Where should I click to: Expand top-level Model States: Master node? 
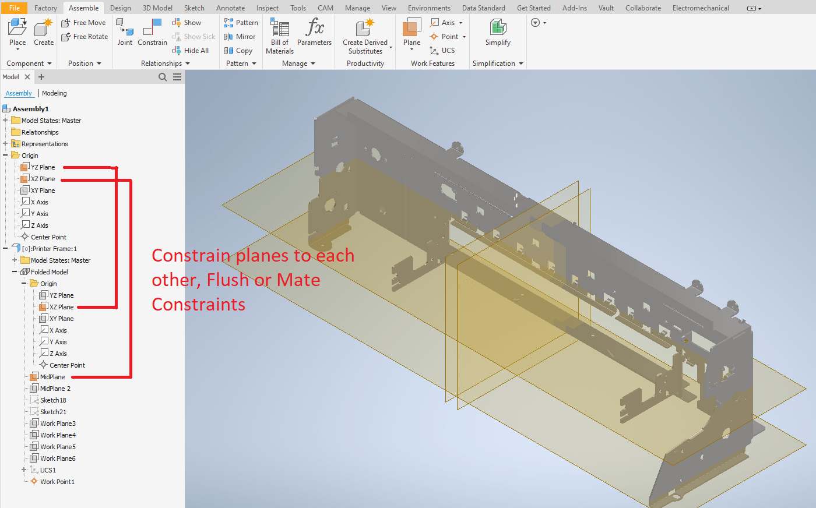5,121
